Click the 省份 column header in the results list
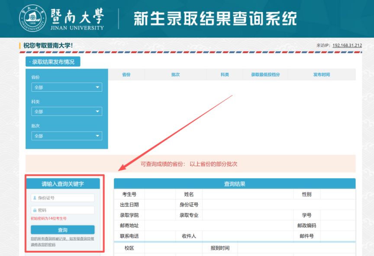 126,75
